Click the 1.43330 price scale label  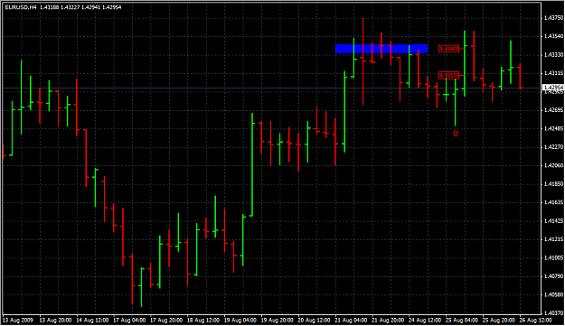[553, 55]
